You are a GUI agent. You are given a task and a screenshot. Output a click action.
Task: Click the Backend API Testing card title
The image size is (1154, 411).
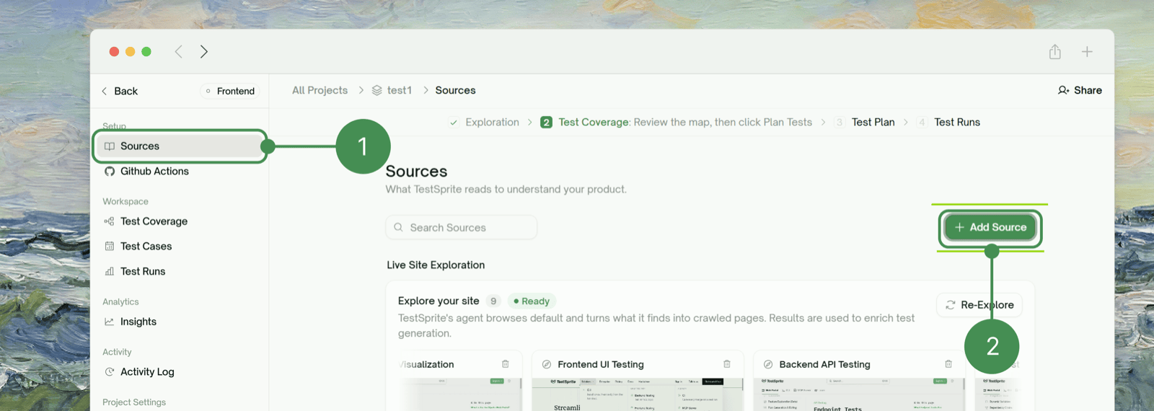(824, 365)
